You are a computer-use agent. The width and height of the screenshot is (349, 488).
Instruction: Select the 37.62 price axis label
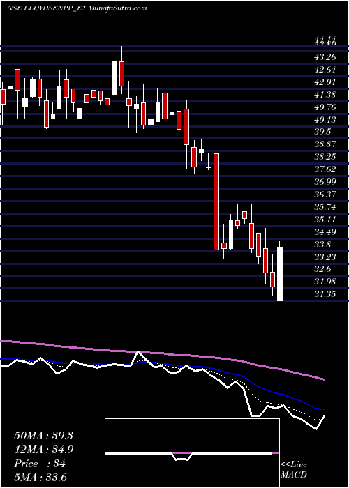click(x=325, y=169)
